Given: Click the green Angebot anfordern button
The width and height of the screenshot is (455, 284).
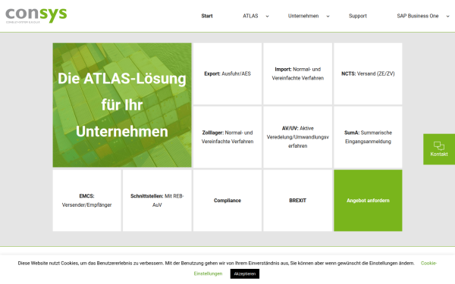Looking at the screenshot, I should pos(368,201).
